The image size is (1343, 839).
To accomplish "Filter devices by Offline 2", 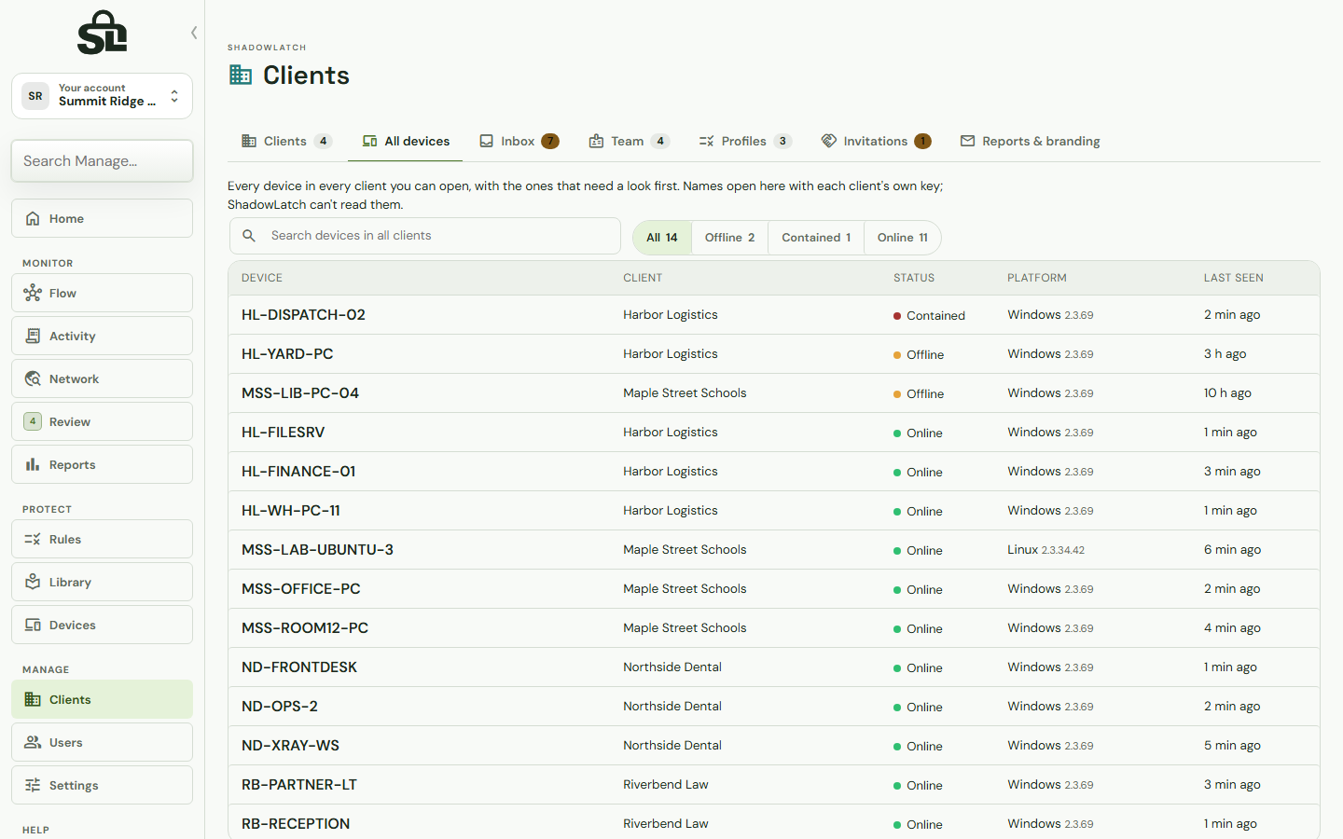I will (x=729, y=238).
